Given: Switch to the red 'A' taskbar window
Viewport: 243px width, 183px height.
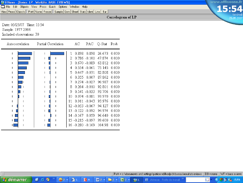Looking at the screenshot, I should pos(87,180).
